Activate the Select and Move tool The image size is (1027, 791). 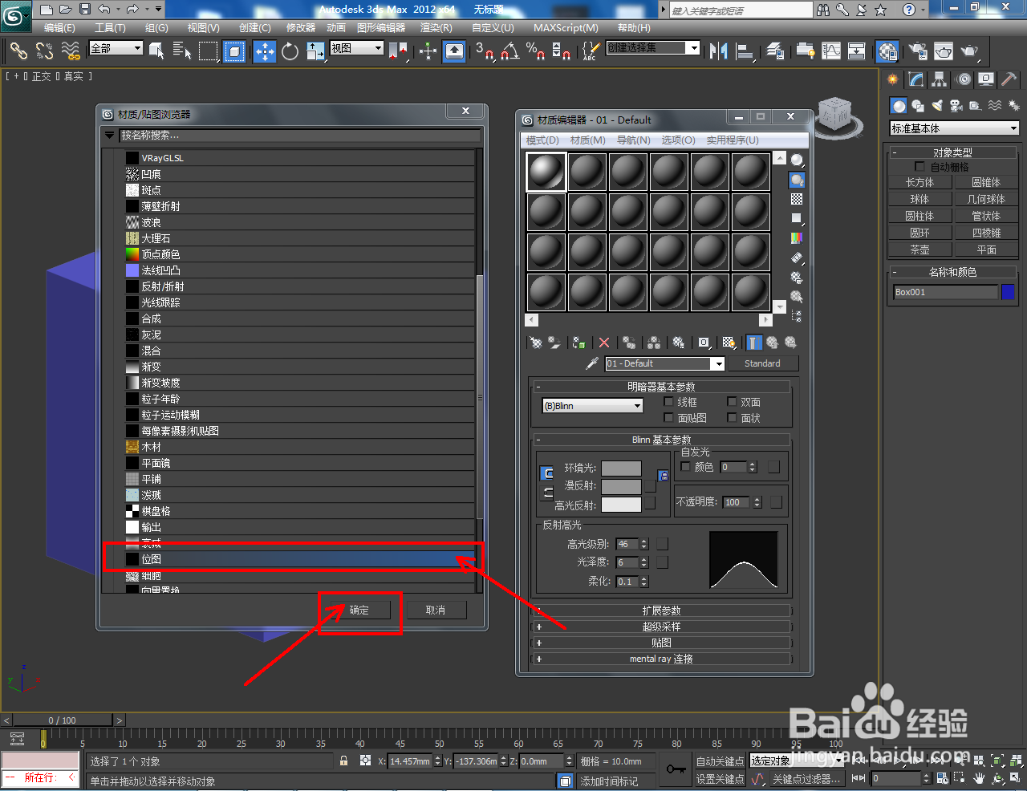pos(265,51)
